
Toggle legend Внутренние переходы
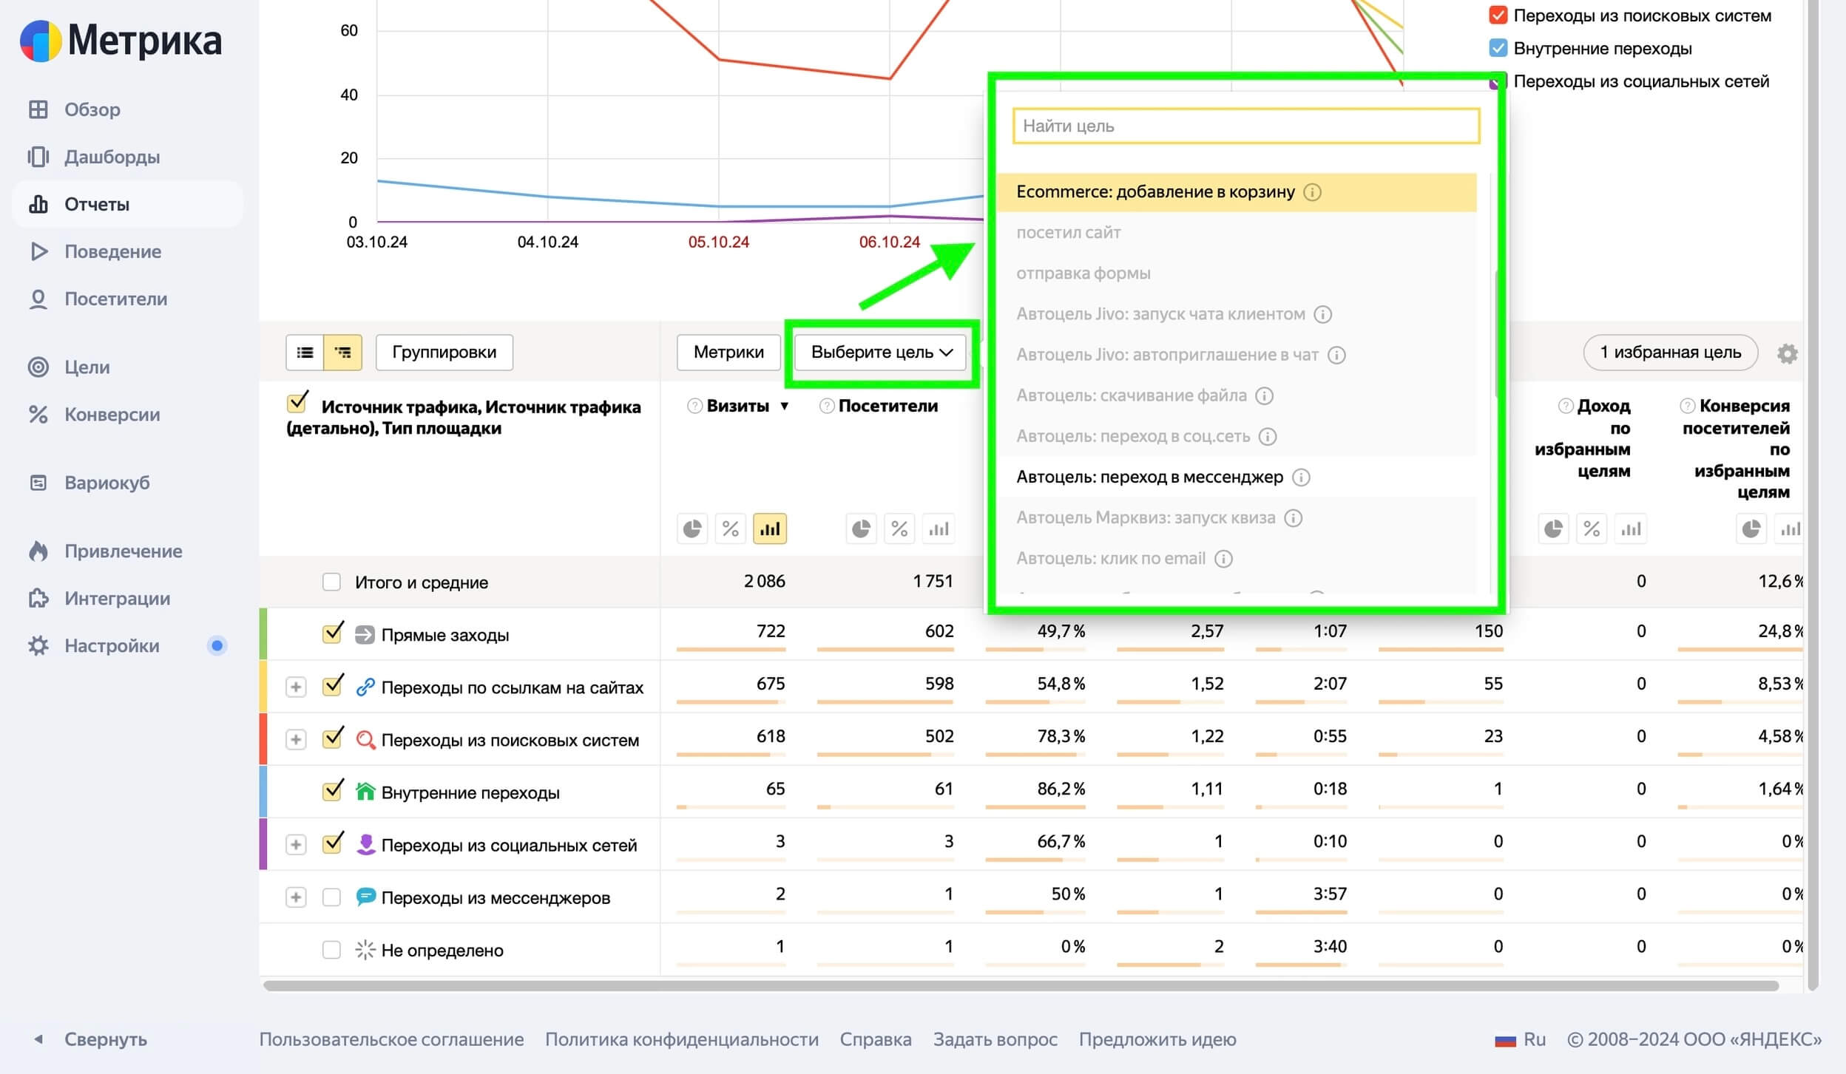(x=1498, y=48)
